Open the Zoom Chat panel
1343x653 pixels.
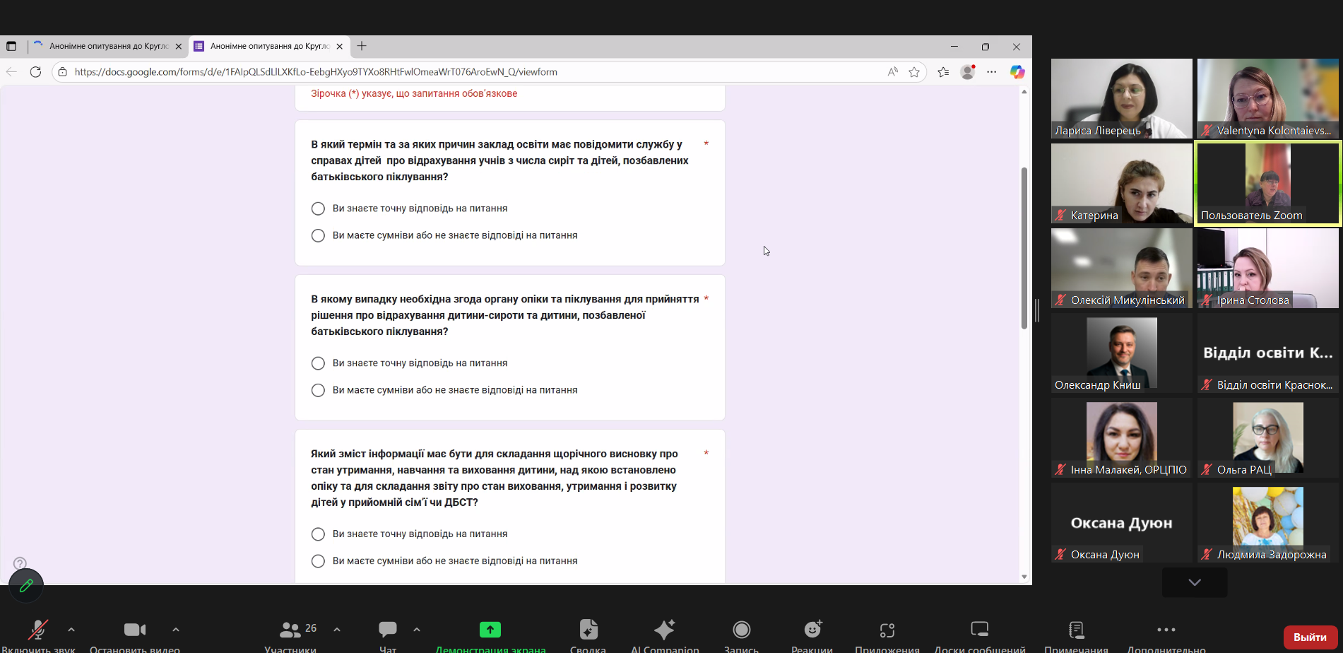tap(388, 630)
